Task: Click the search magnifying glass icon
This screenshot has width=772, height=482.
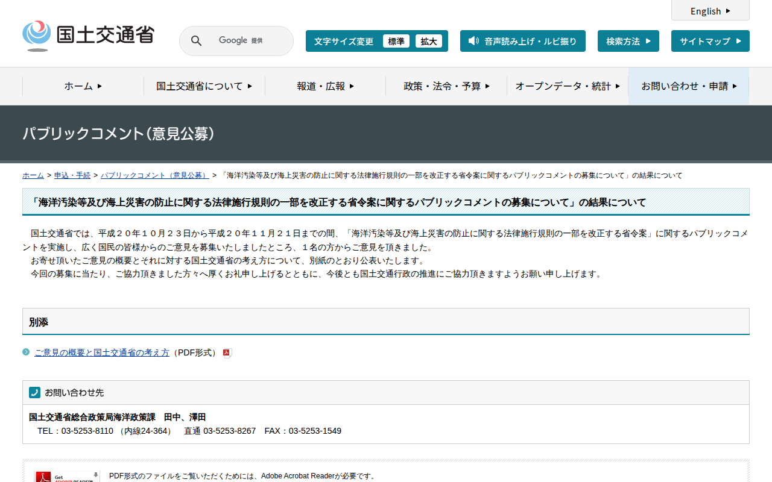Action: pyautogui.click(x=196, y=41)
